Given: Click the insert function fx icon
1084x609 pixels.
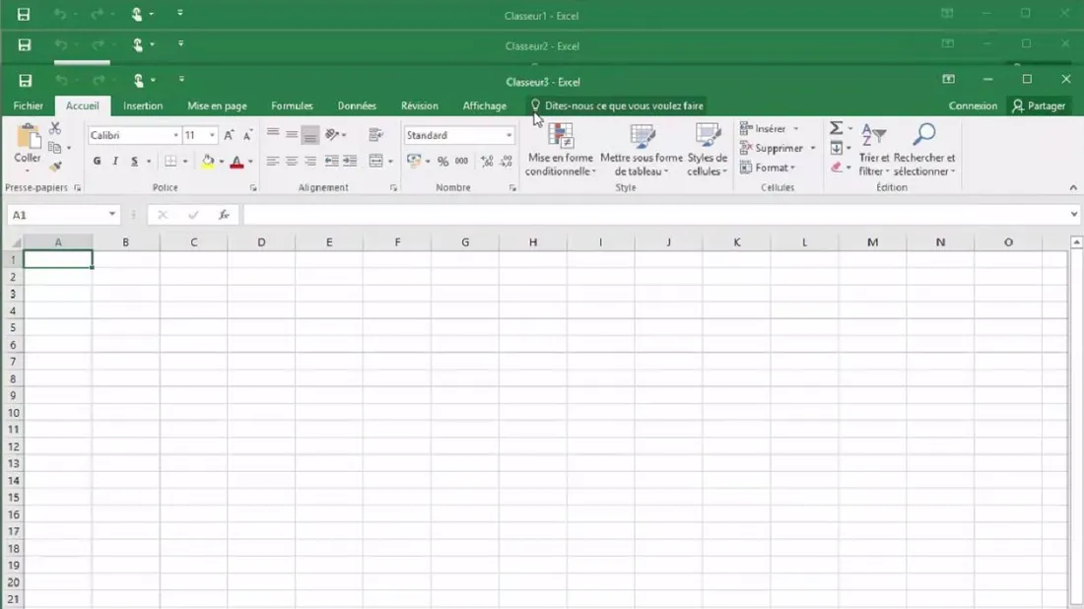Looking at the screenshot, I should (224, 215).
